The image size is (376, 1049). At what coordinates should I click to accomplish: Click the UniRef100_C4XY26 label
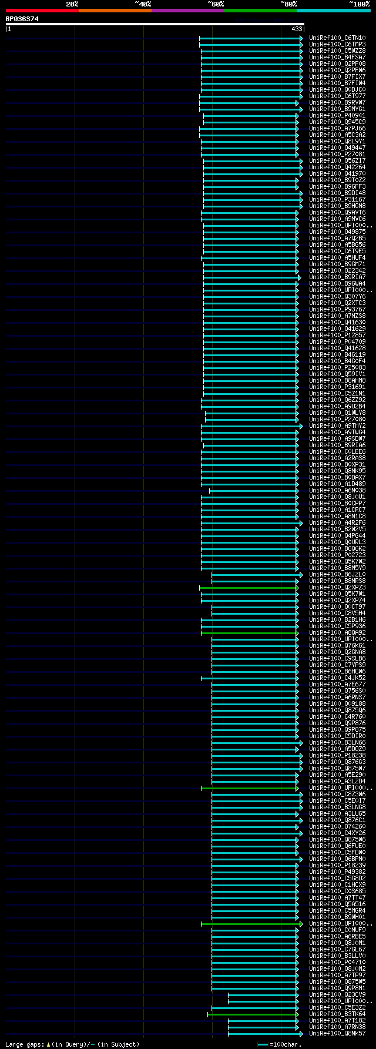click(337, 833)
